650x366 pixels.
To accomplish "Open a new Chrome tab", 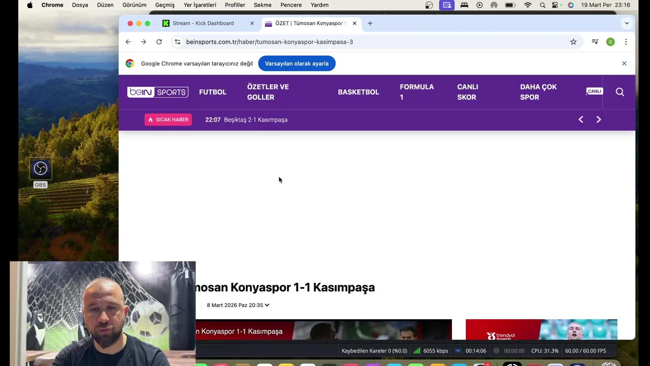I will point(370,23).
